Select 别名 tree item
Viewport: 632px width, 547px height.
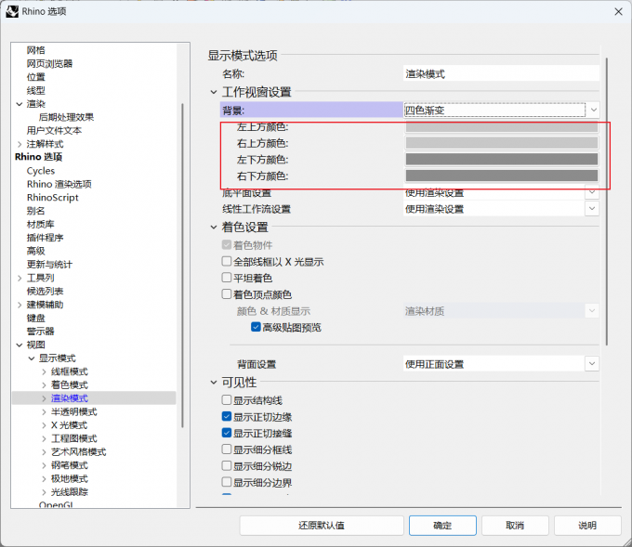tap(36, 211)
